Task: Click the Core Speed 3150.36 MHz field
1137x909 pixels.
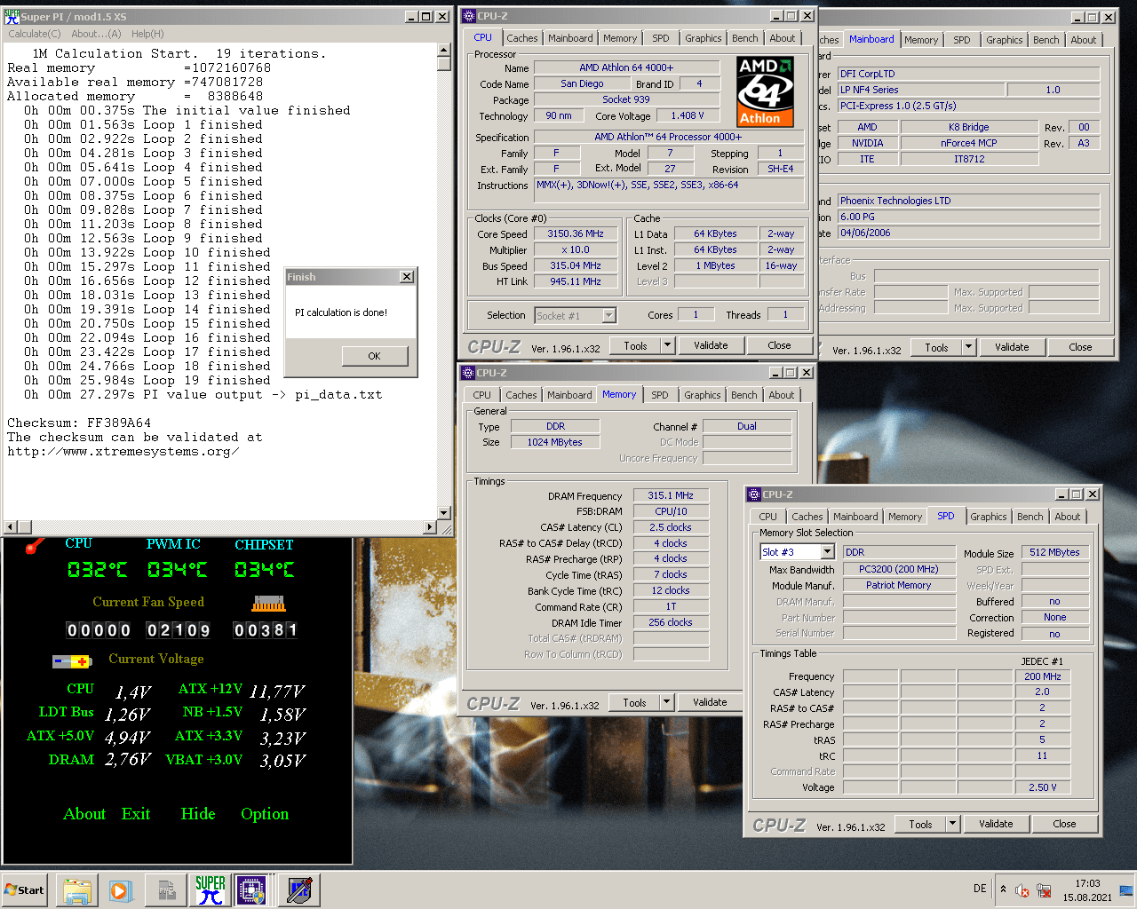Action: click(x=576, y=234)
